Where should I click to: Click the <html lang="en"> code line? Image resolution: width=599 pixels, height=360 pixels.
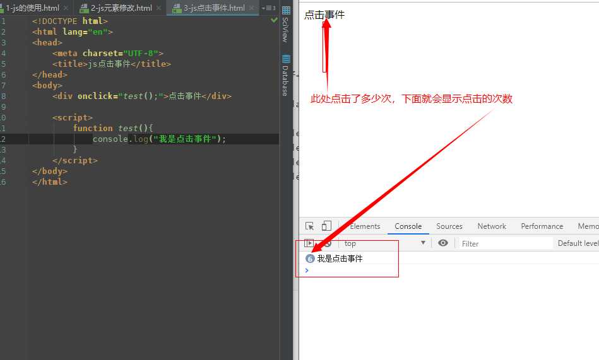(x=73, y=32)
